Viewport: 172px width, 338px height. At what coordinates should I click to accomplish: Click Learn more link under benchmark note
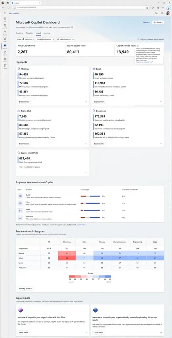81,225
